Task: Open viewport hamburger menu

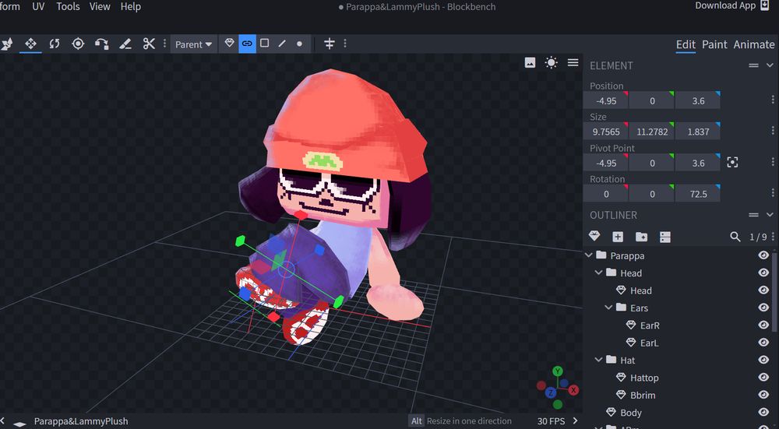Action: click(573, 62)
